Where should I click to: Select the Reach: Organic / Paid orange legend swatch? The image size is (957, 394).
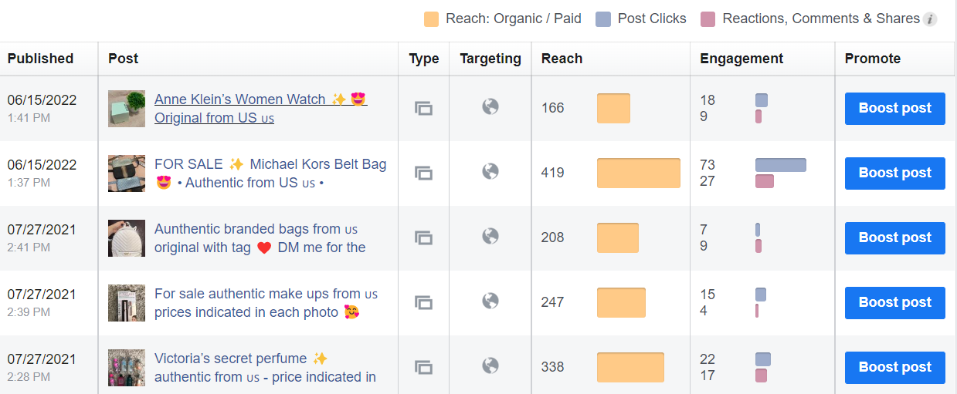coord(432,19)
